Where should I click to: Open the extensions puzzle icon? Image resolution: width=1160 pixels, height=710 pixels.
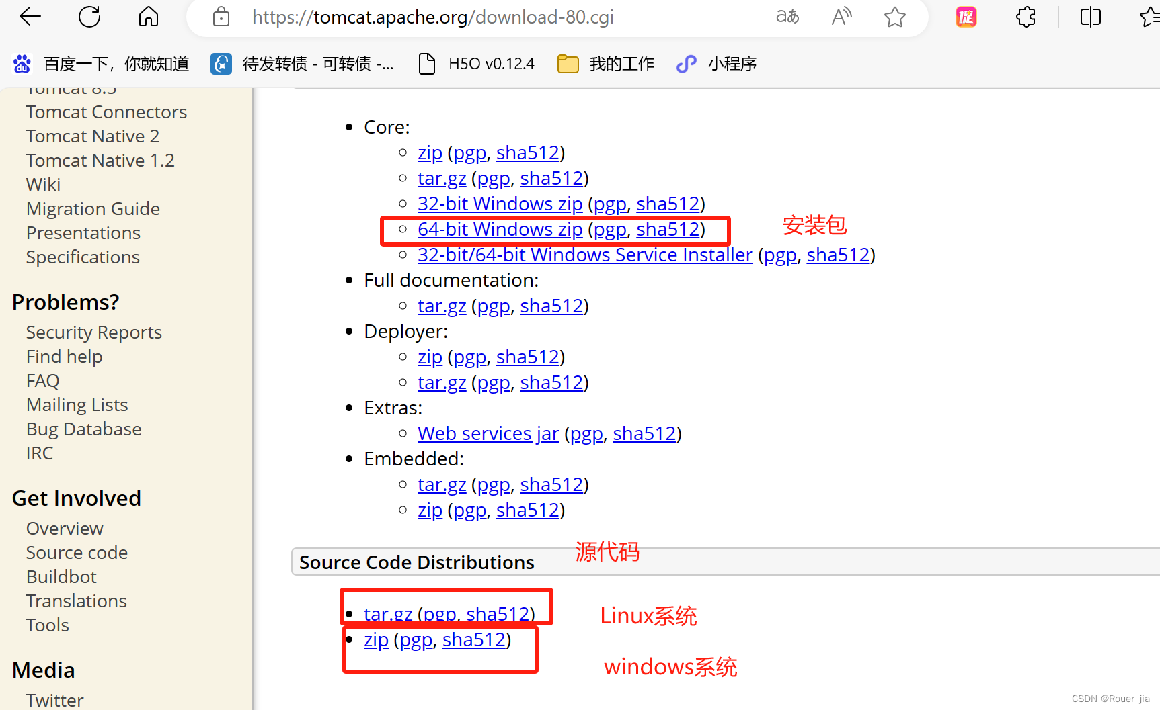tap(1026, 17)
